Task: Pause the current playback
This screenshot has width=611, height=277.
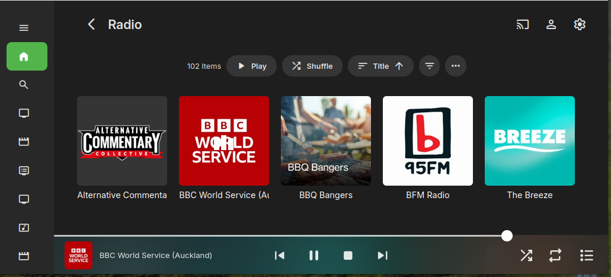Action: pyautogui.click(x=314, y=256)
